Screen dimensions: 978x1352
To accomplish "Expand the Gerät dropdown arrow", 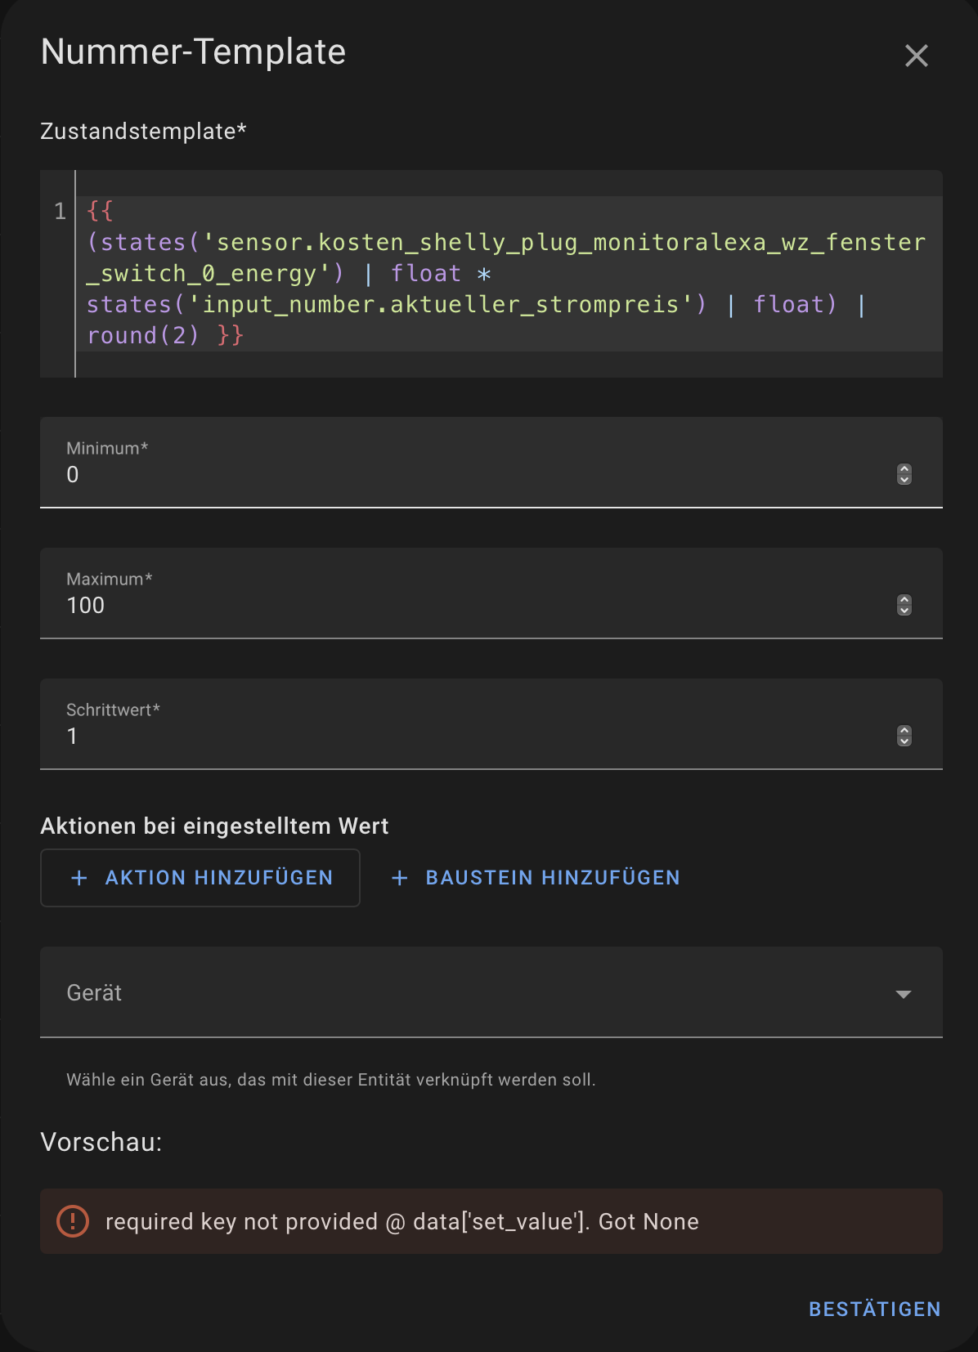I will tap(904, 994).
